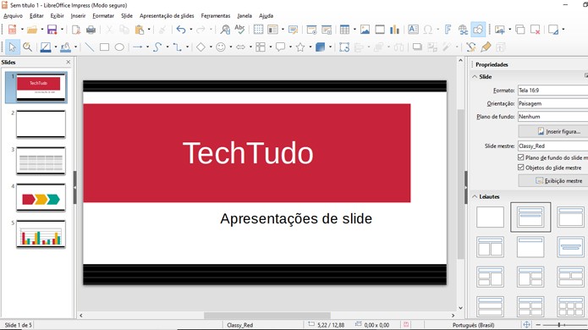Run the spelling check (Abc) icon
588x330 pixels.
pyautogui.click(x=239, y=30)
